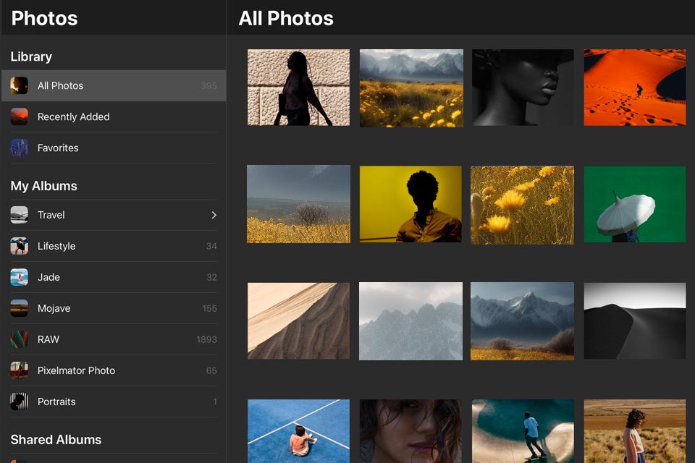Click the All Photos count 395

[x=208, y=86]
